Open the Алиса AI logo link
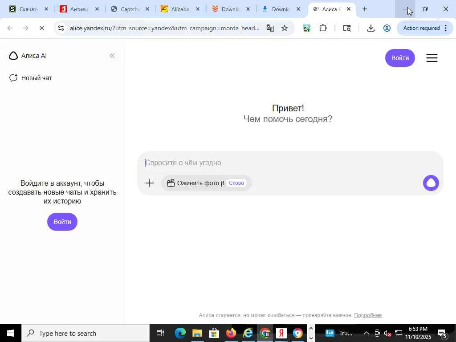The image size is (456, 342). pyautogui.click(x=28, y=56)
